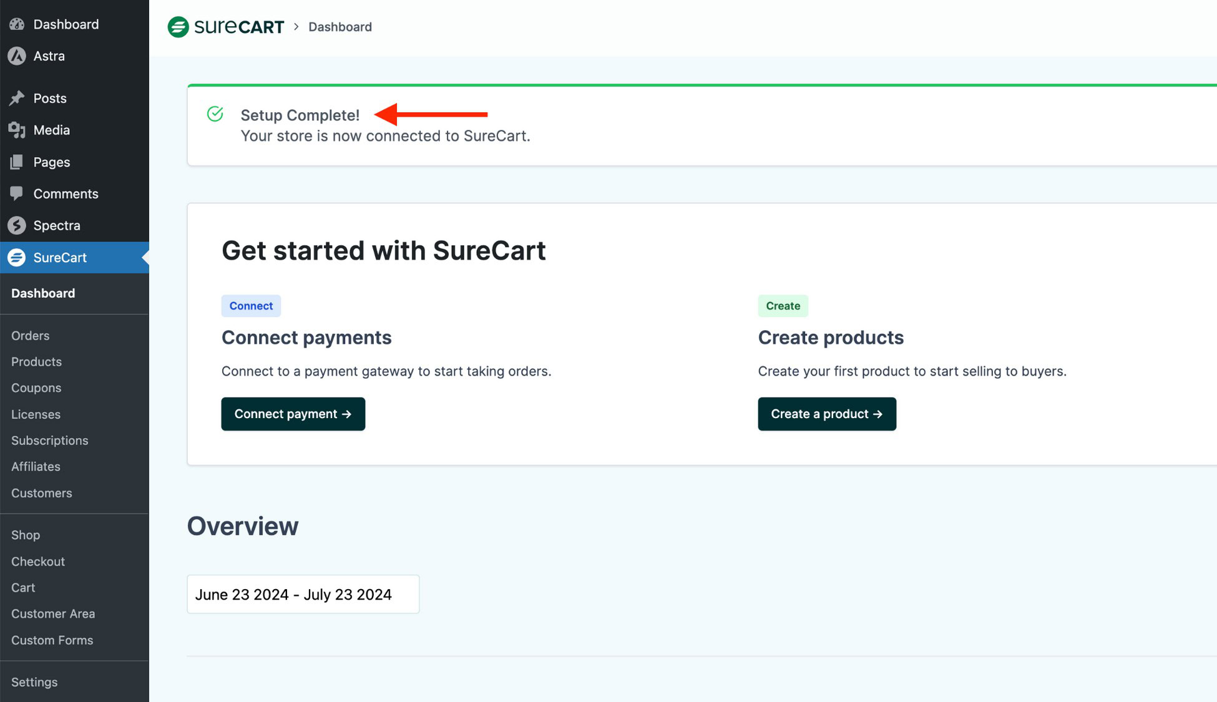The image size is (1217, 702).
Task: Click 'Connect to a payment gateway' description
Action: (x=386, y=371)
